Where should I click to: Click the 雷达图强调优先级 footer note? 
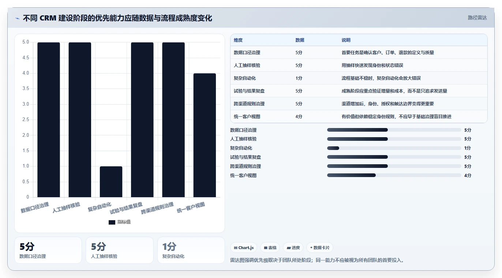(x=317, y=260)
